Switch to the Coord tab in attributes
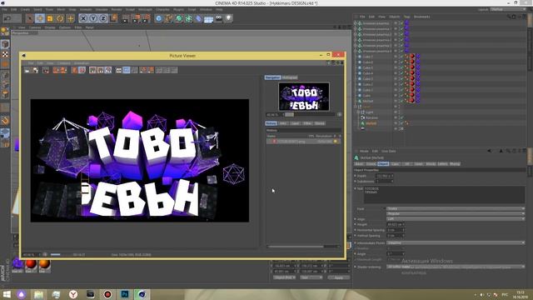533x300 pixels. [x=371, y=163]
